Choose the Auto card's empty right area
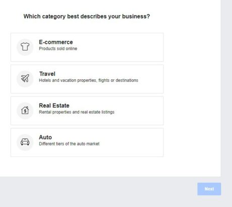 133,142
